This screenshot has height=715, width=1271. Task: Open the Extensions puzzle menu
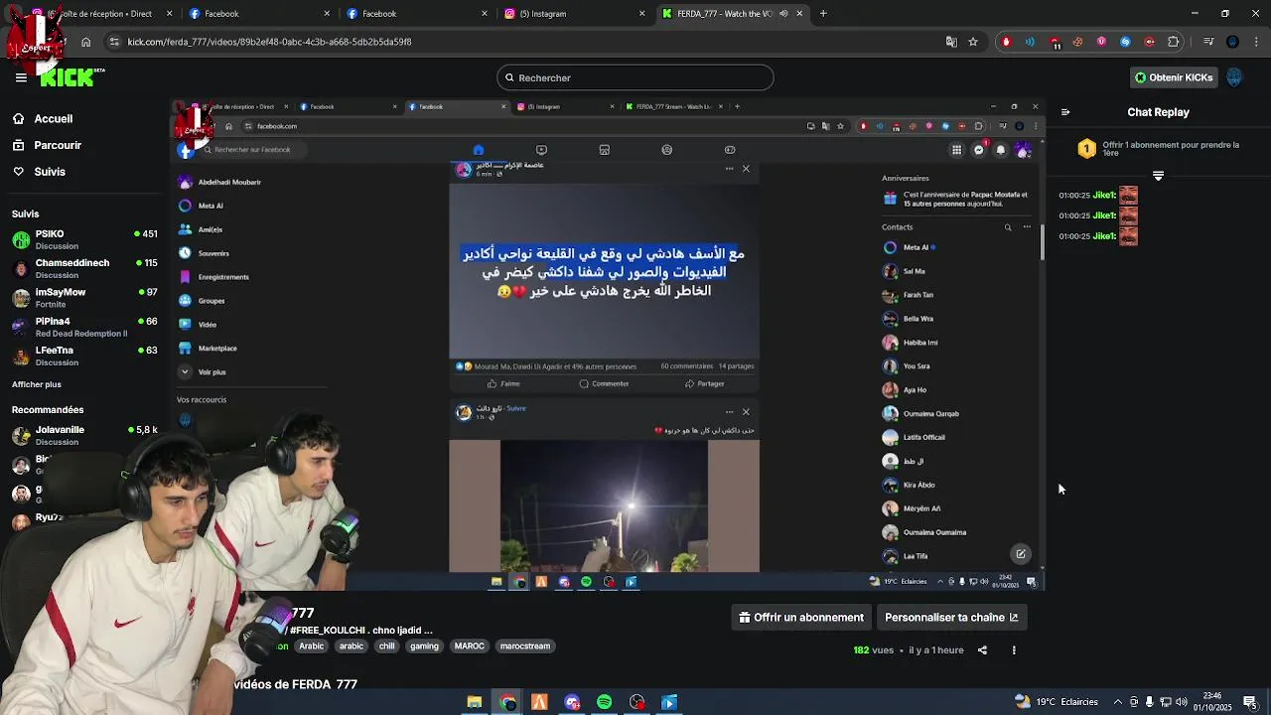pyautogui.click(x=1174, y=42)
